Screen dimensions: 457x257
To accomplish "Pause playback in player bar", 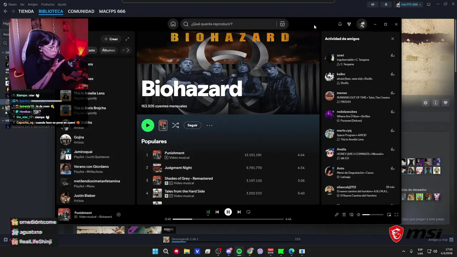I will click(x=228, y=212).
